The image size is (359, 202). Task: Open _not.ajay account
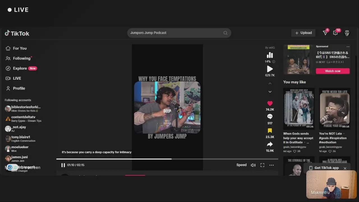(x=16, y=128)
